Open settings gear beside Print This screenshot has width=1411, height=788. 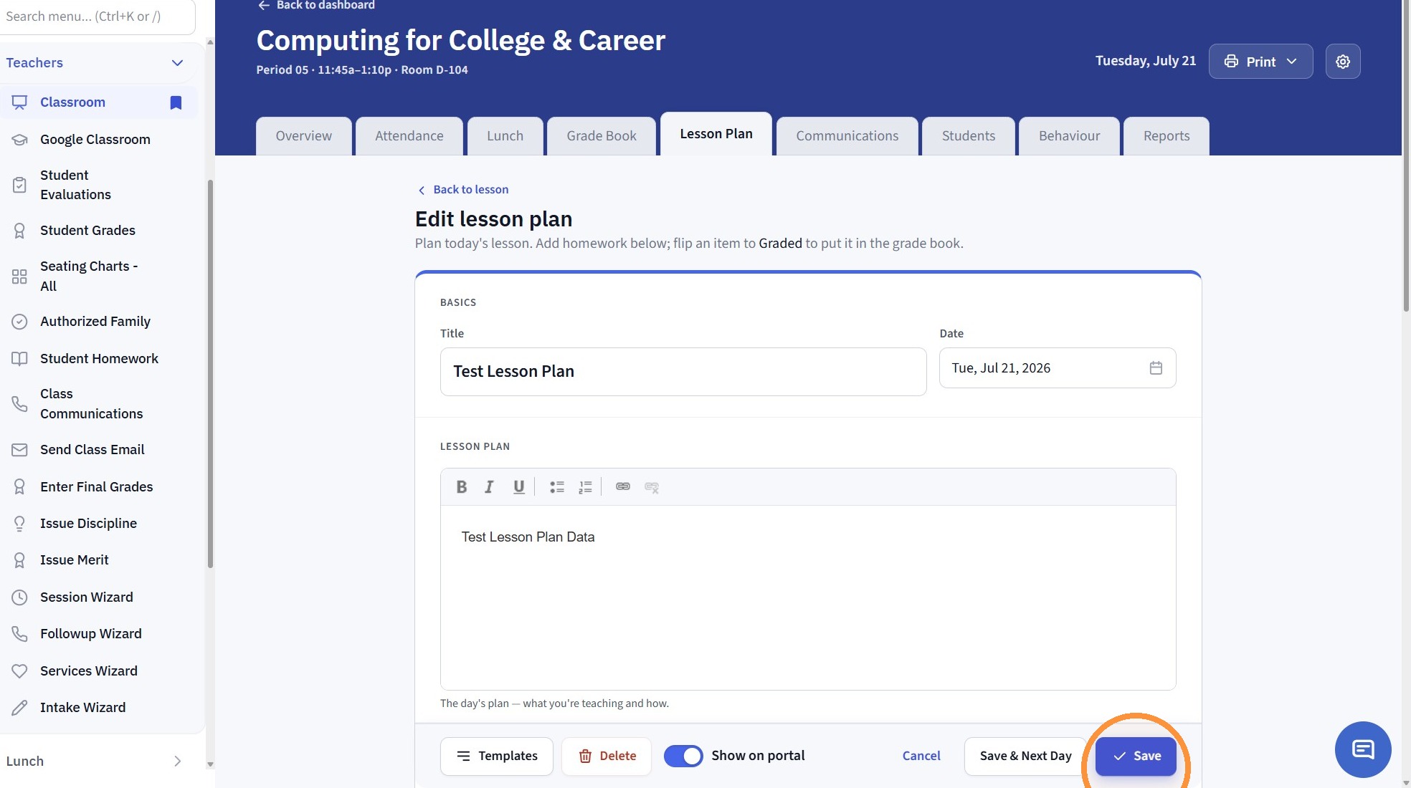click(1343, 62)
